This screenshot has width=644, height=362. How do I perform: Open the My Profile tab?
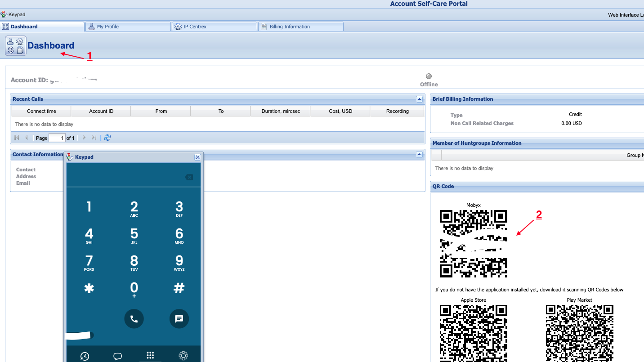[x=128, y=27]
